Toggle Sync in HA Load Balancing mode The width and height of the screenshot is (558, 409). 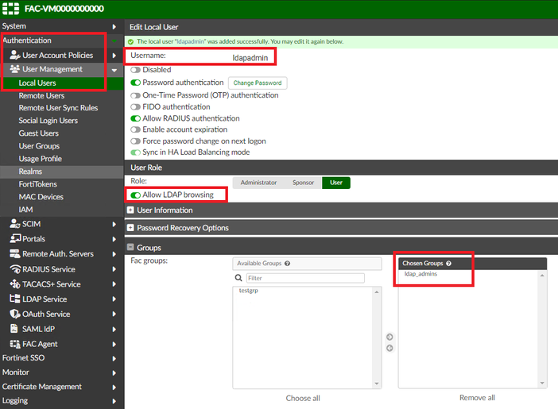click(135, 152)
